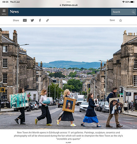Screen dimensions: 137x144
Task: Click the search magnifying glass icon
Action: [133, 12]
